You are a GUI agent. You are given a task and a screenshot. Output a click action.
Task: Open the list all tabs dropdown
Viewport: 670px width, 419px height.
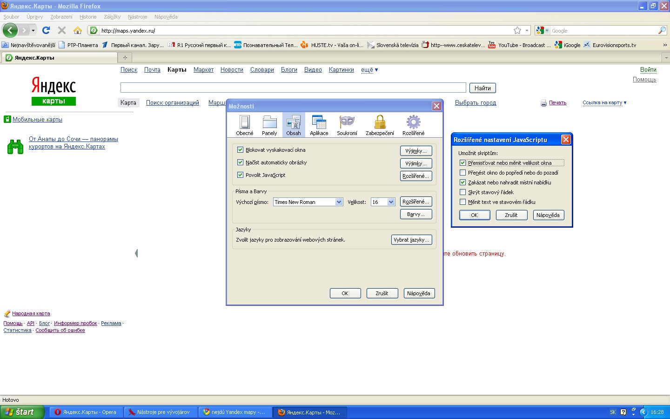coord(666,58)
